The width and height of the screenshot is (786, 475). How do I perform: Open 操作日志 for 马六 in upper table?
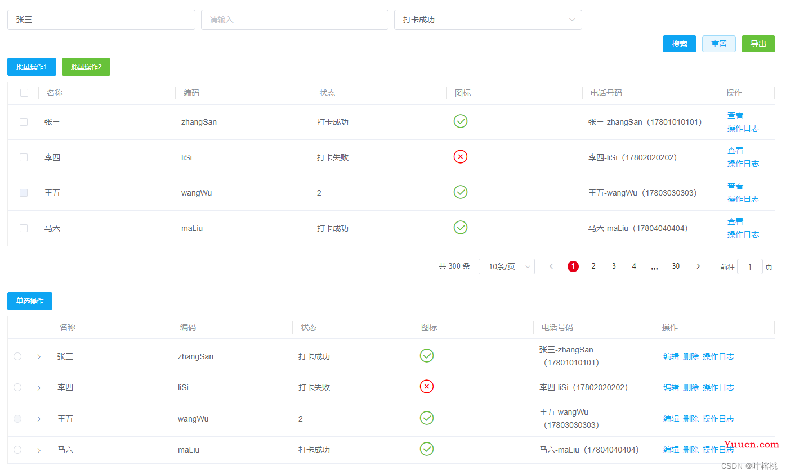coord(743,234)
